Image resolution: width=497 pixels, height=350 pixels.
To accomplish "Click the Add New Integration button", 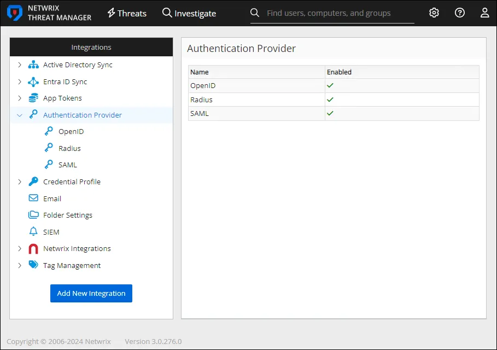I will [x=91, y=293].
